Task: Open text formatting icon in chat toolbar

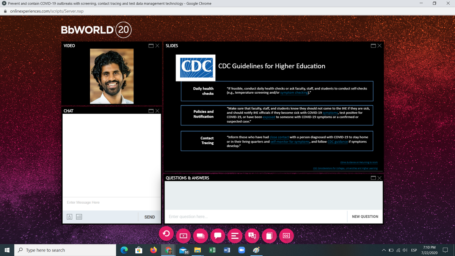Action: pyautogui.click(x=70, y=217)
